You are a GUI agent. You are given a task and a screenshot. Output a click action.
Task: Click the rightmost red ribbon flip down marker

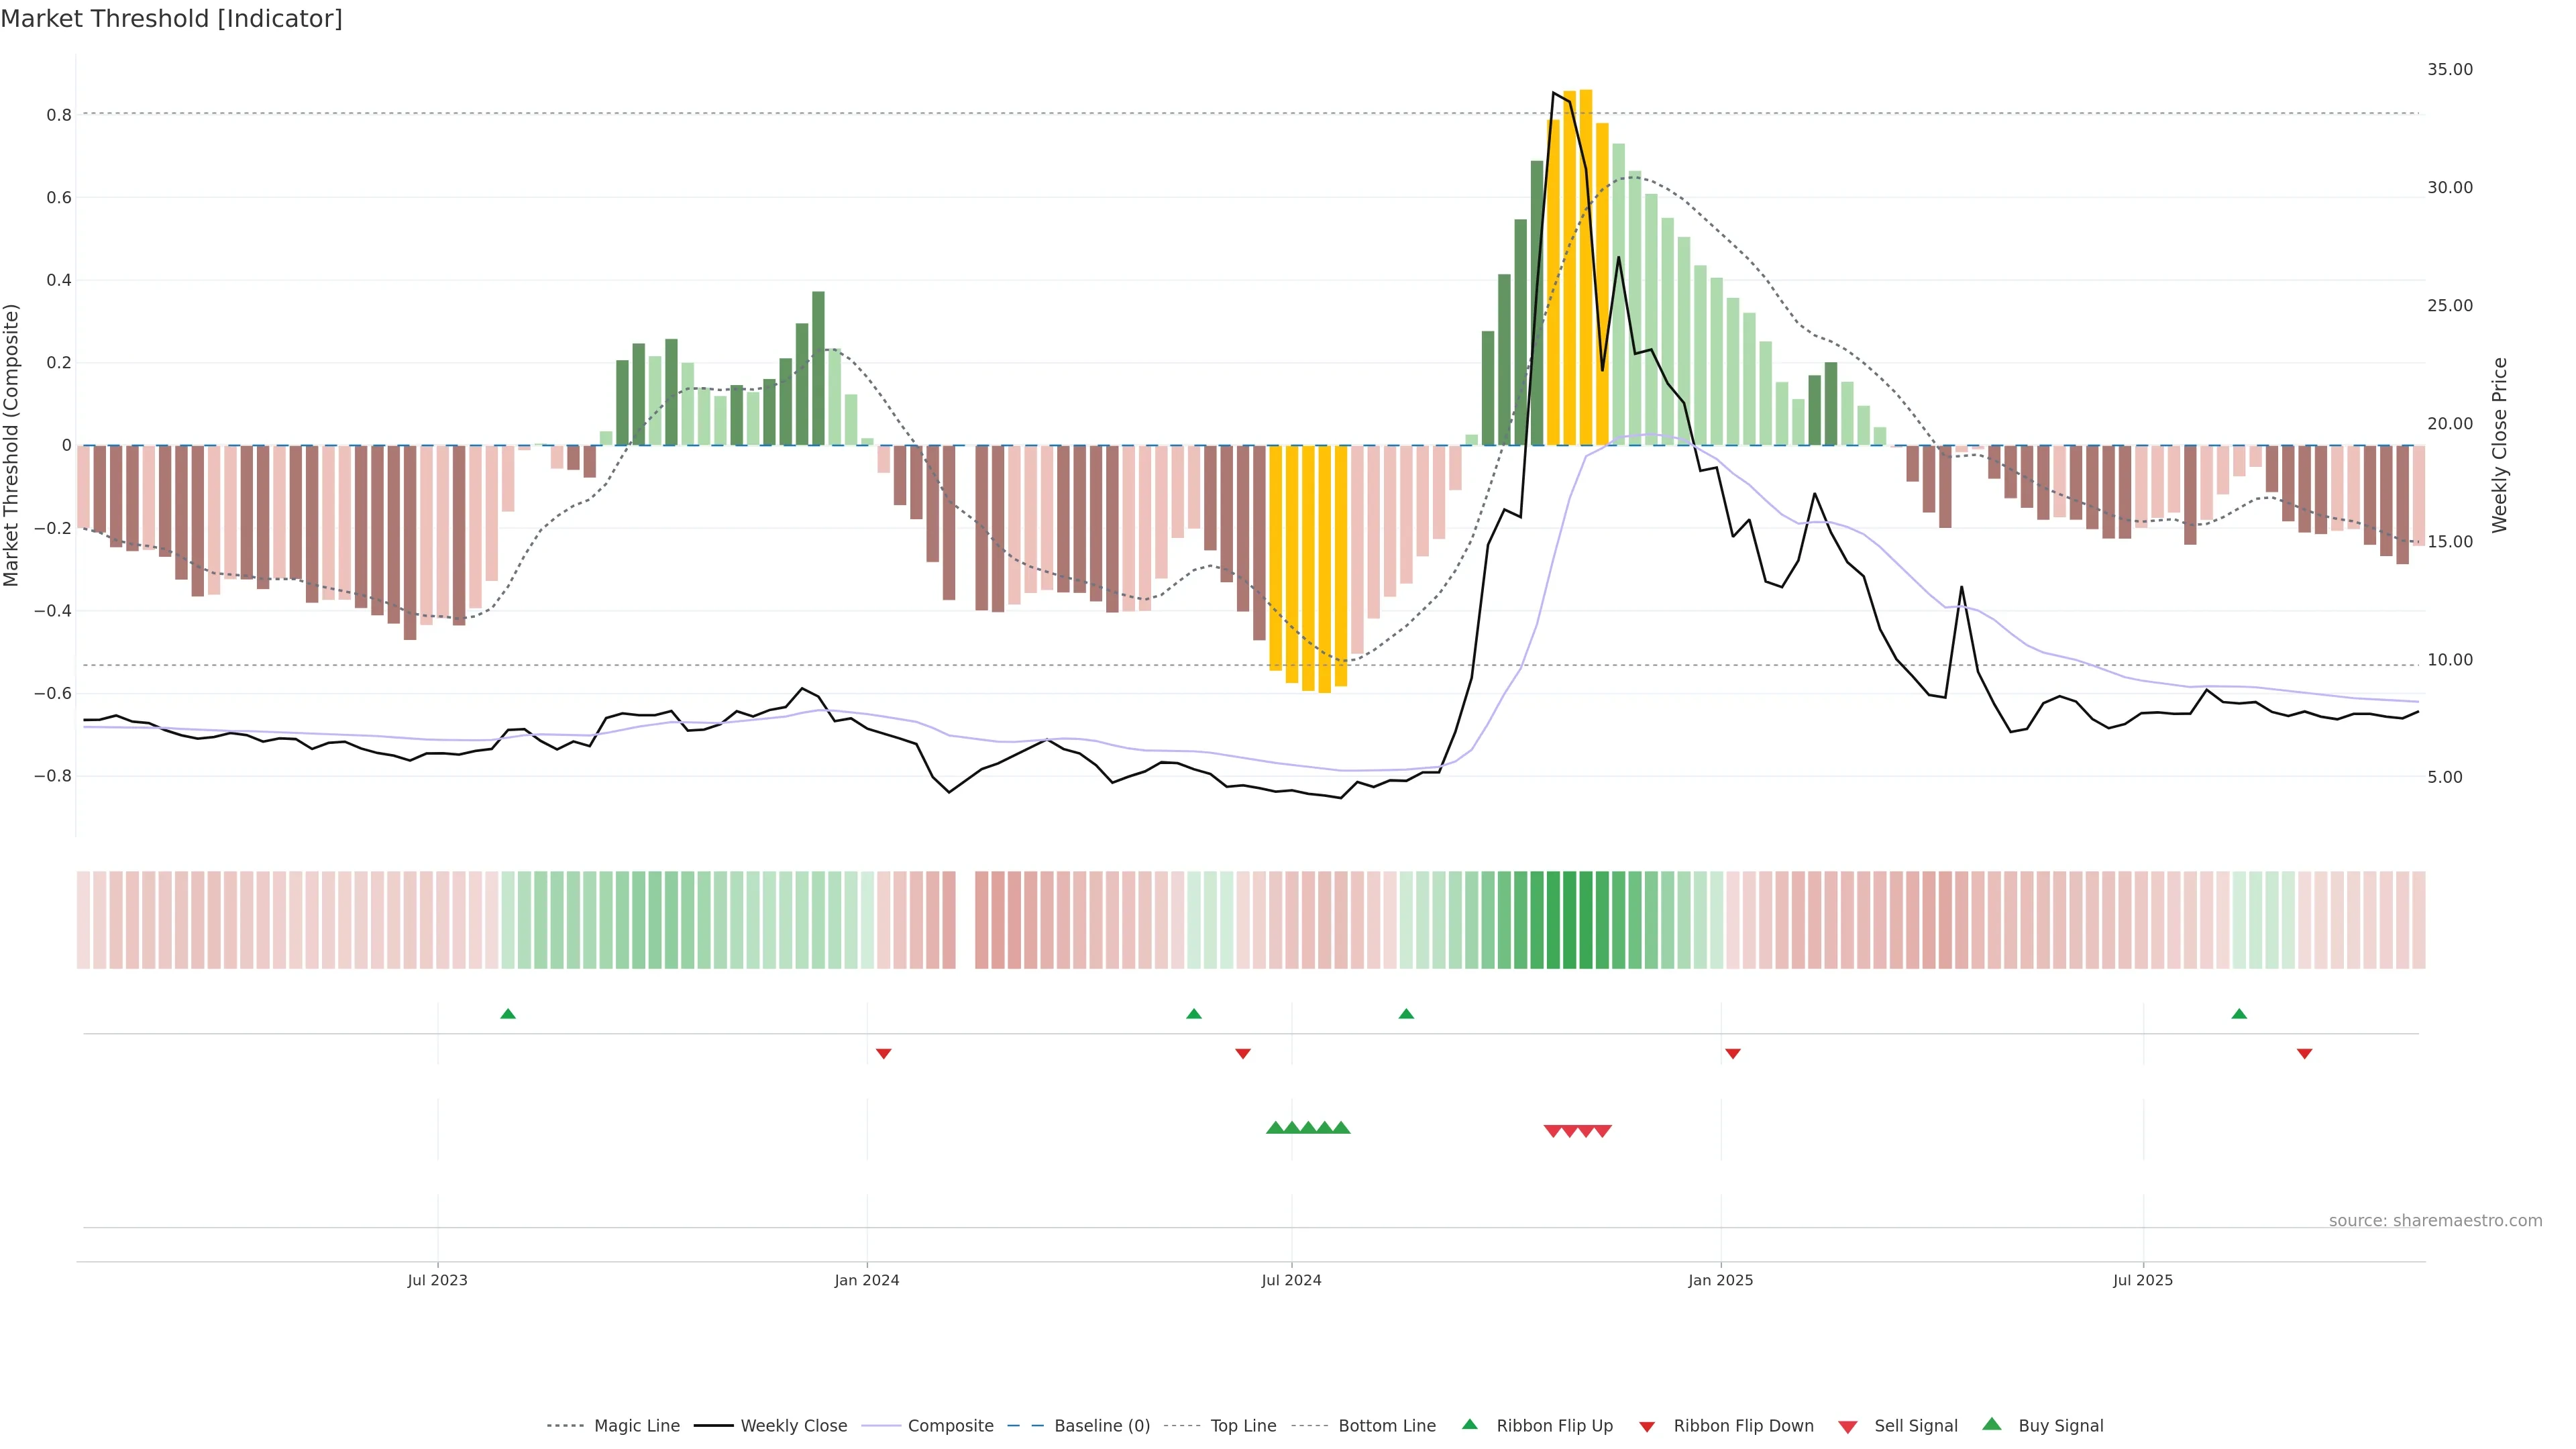coord(2304,1053)
